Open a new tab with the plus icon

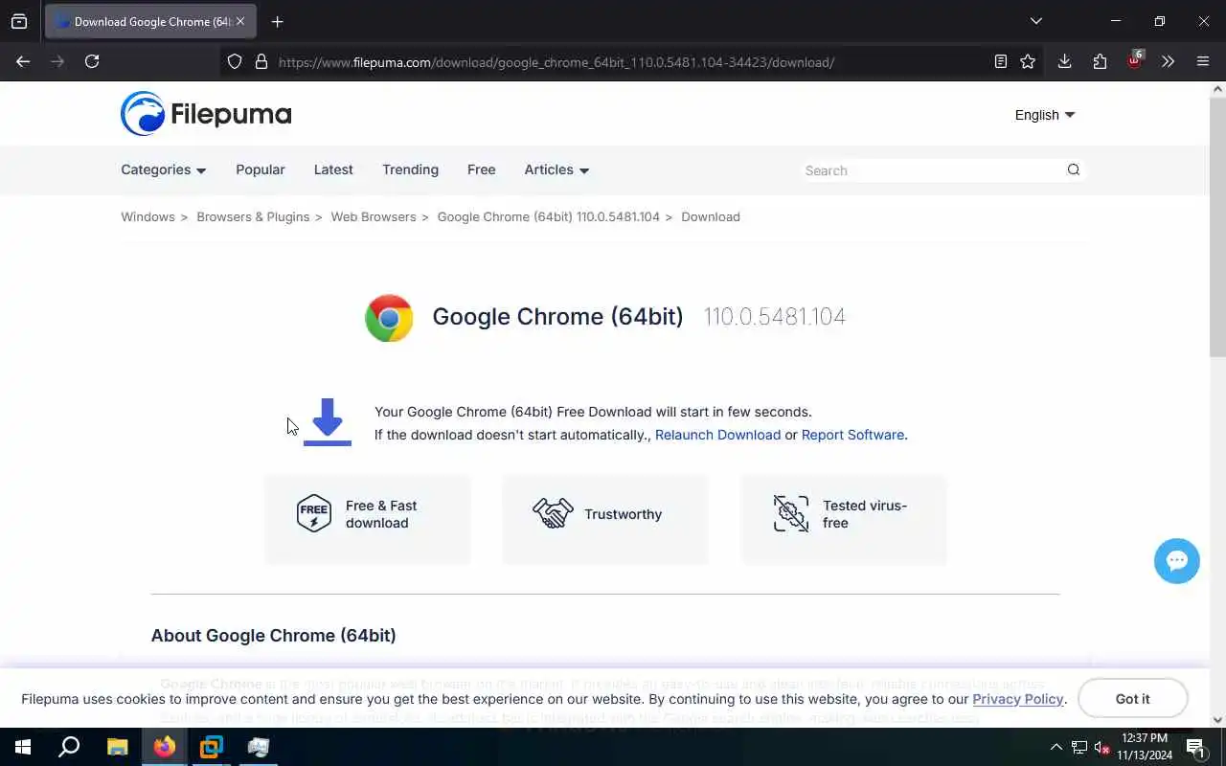coord(277,21)
